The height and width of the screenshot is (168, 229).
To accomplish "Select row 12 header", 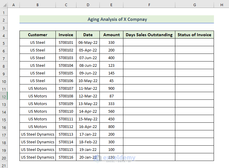I will pyautogui.click(x=4, y=96).
